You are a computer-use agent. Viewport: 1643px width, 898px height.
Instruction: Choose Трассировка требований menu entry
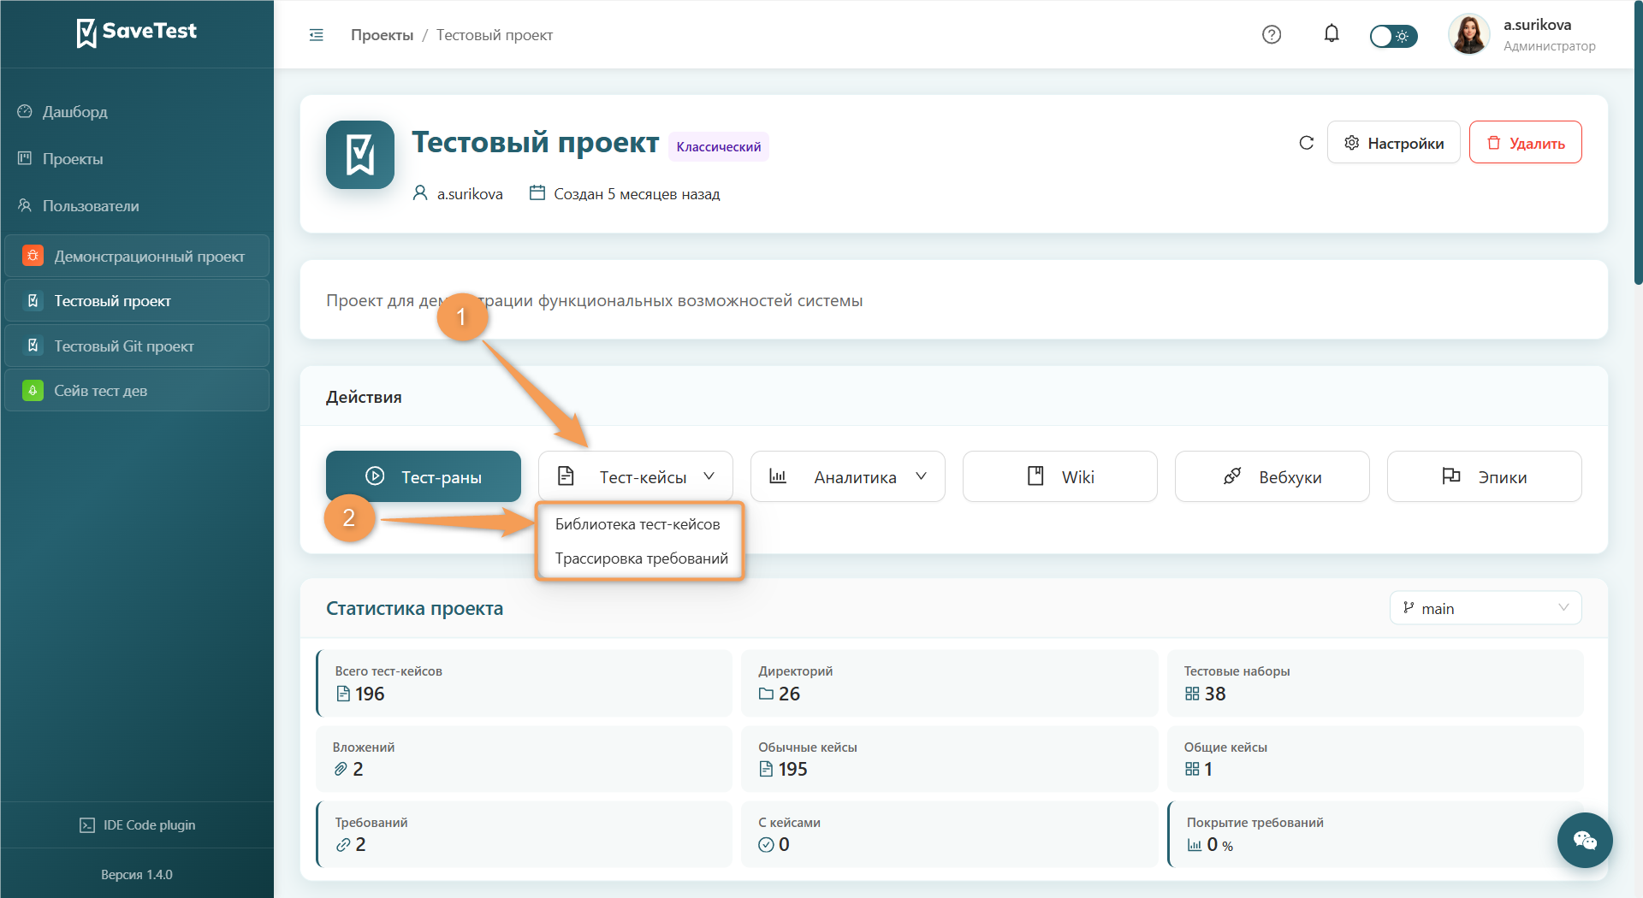[641, 558]
